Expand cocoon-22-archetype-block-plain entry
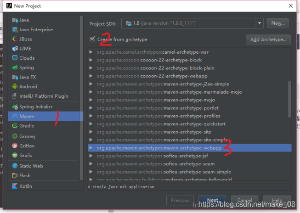 91,68
